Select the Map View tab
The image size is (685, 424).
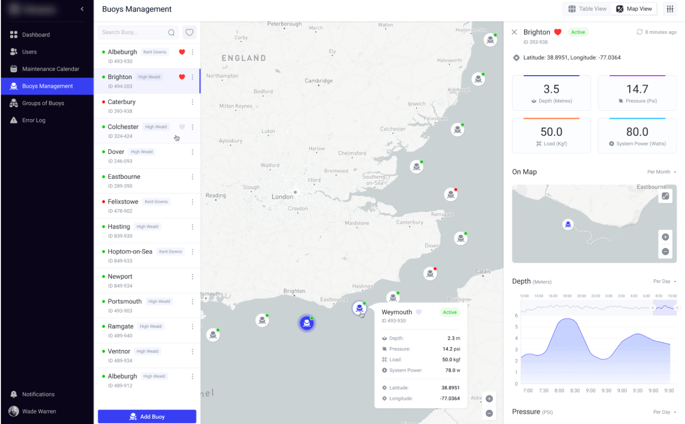(x=634, y=9)
